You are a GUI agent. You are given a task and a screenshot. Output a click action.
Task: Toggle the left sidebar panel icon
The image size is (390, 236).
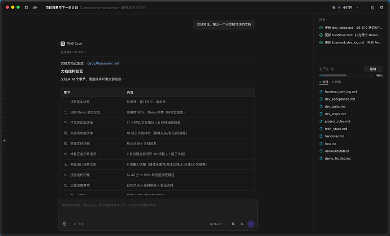click(26, 7)
